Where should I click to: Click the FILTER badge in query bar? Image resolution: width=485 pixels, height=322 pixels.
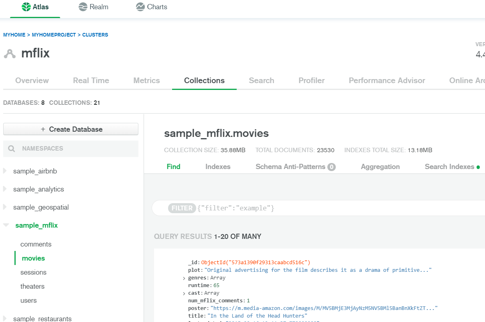[182, 208]
